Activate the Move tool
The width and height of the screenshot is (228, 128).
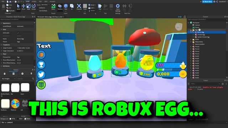point(24,7)
